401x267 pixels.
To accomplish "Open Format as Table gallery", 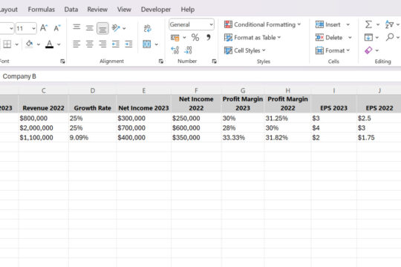I will (252, 38).
